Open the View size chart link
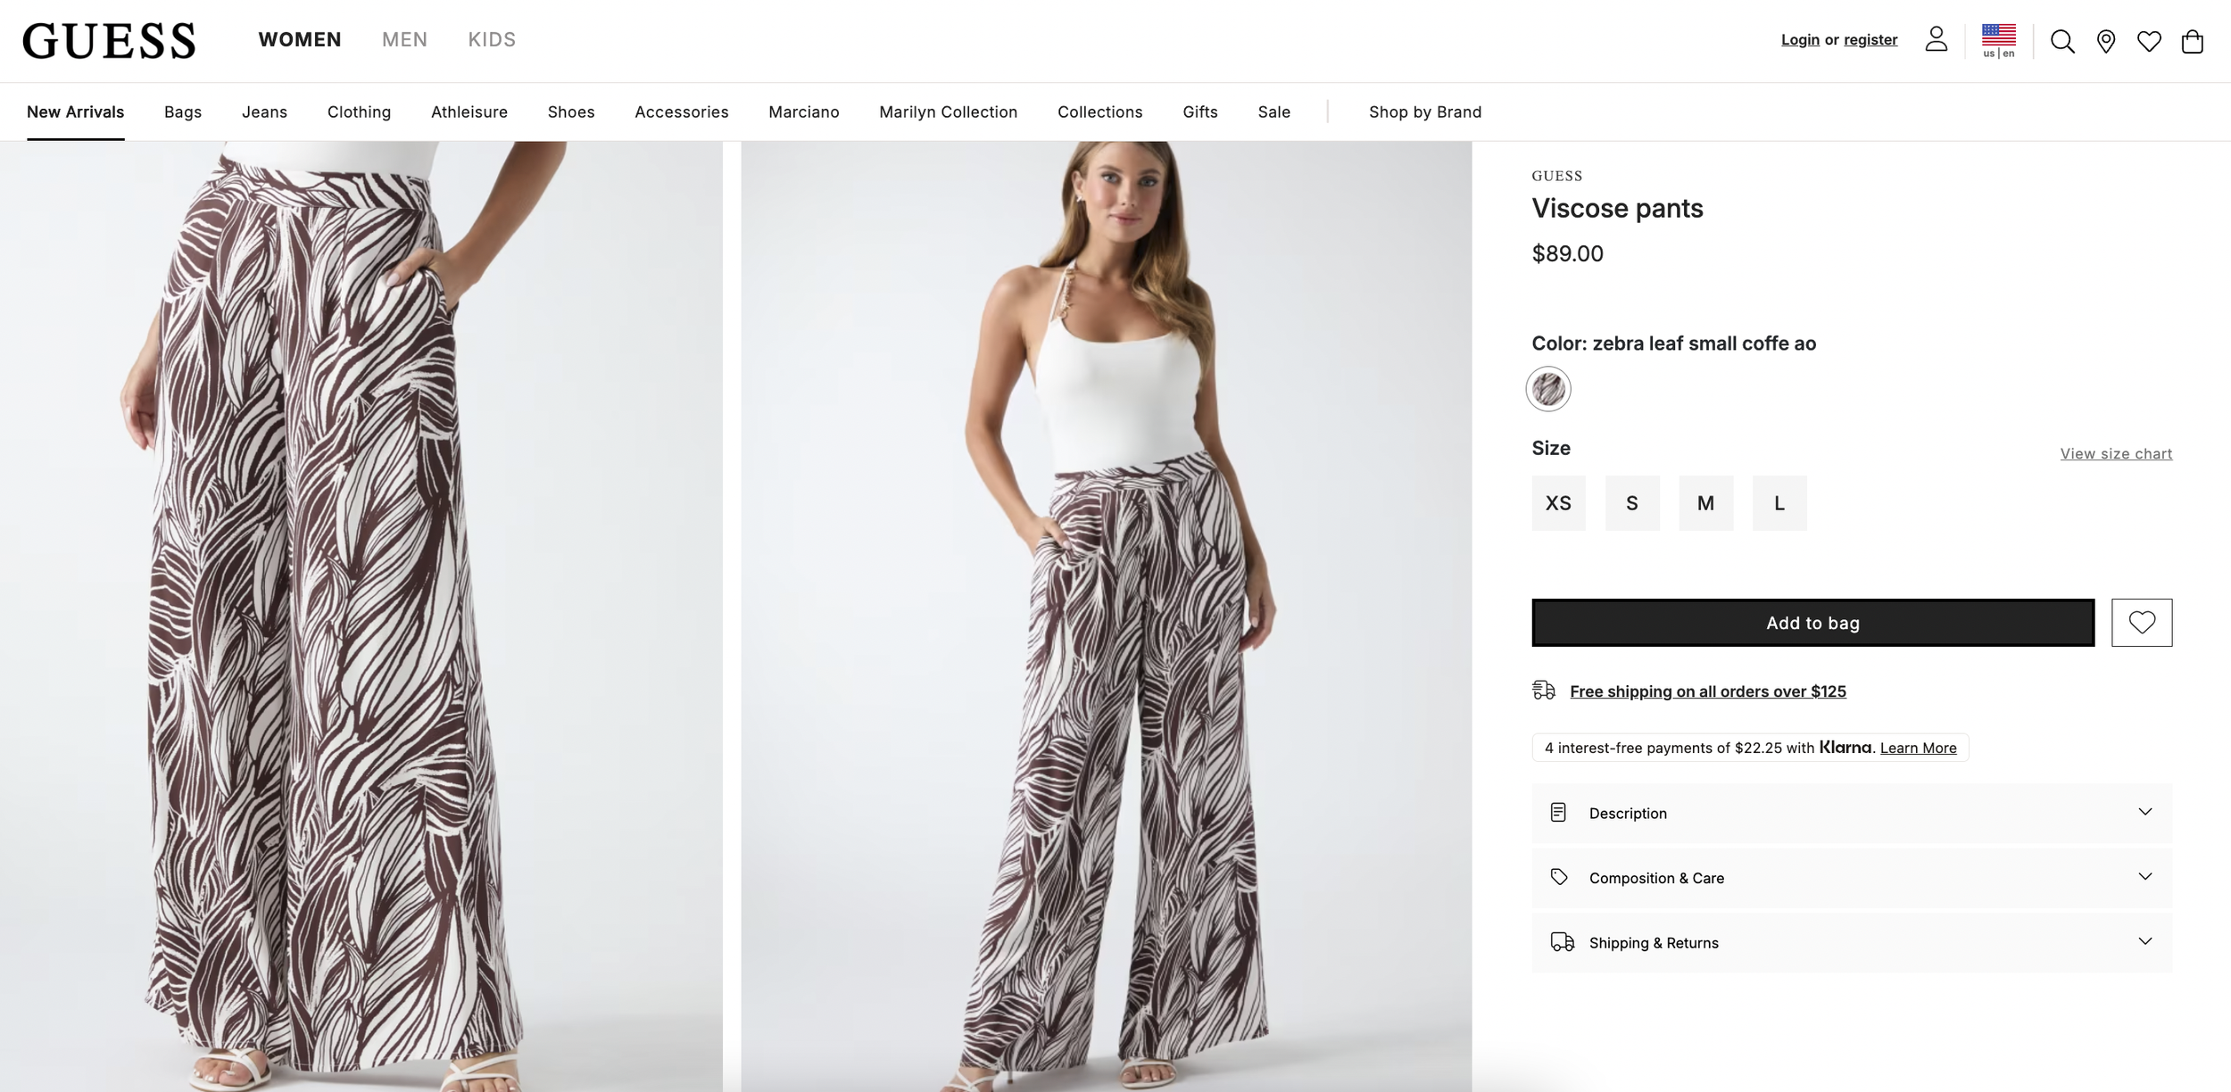Viewport: 2231px width, 1092px height. [2116, 453]
